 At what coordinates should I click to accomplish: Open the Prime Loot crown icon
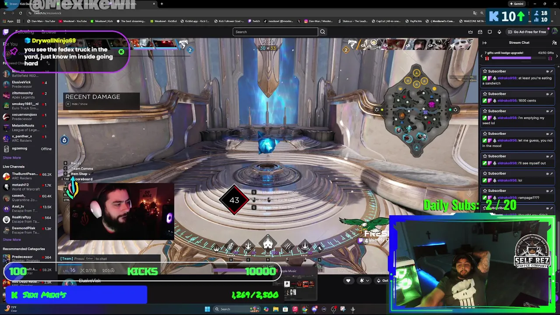click(x=470, y=32)
